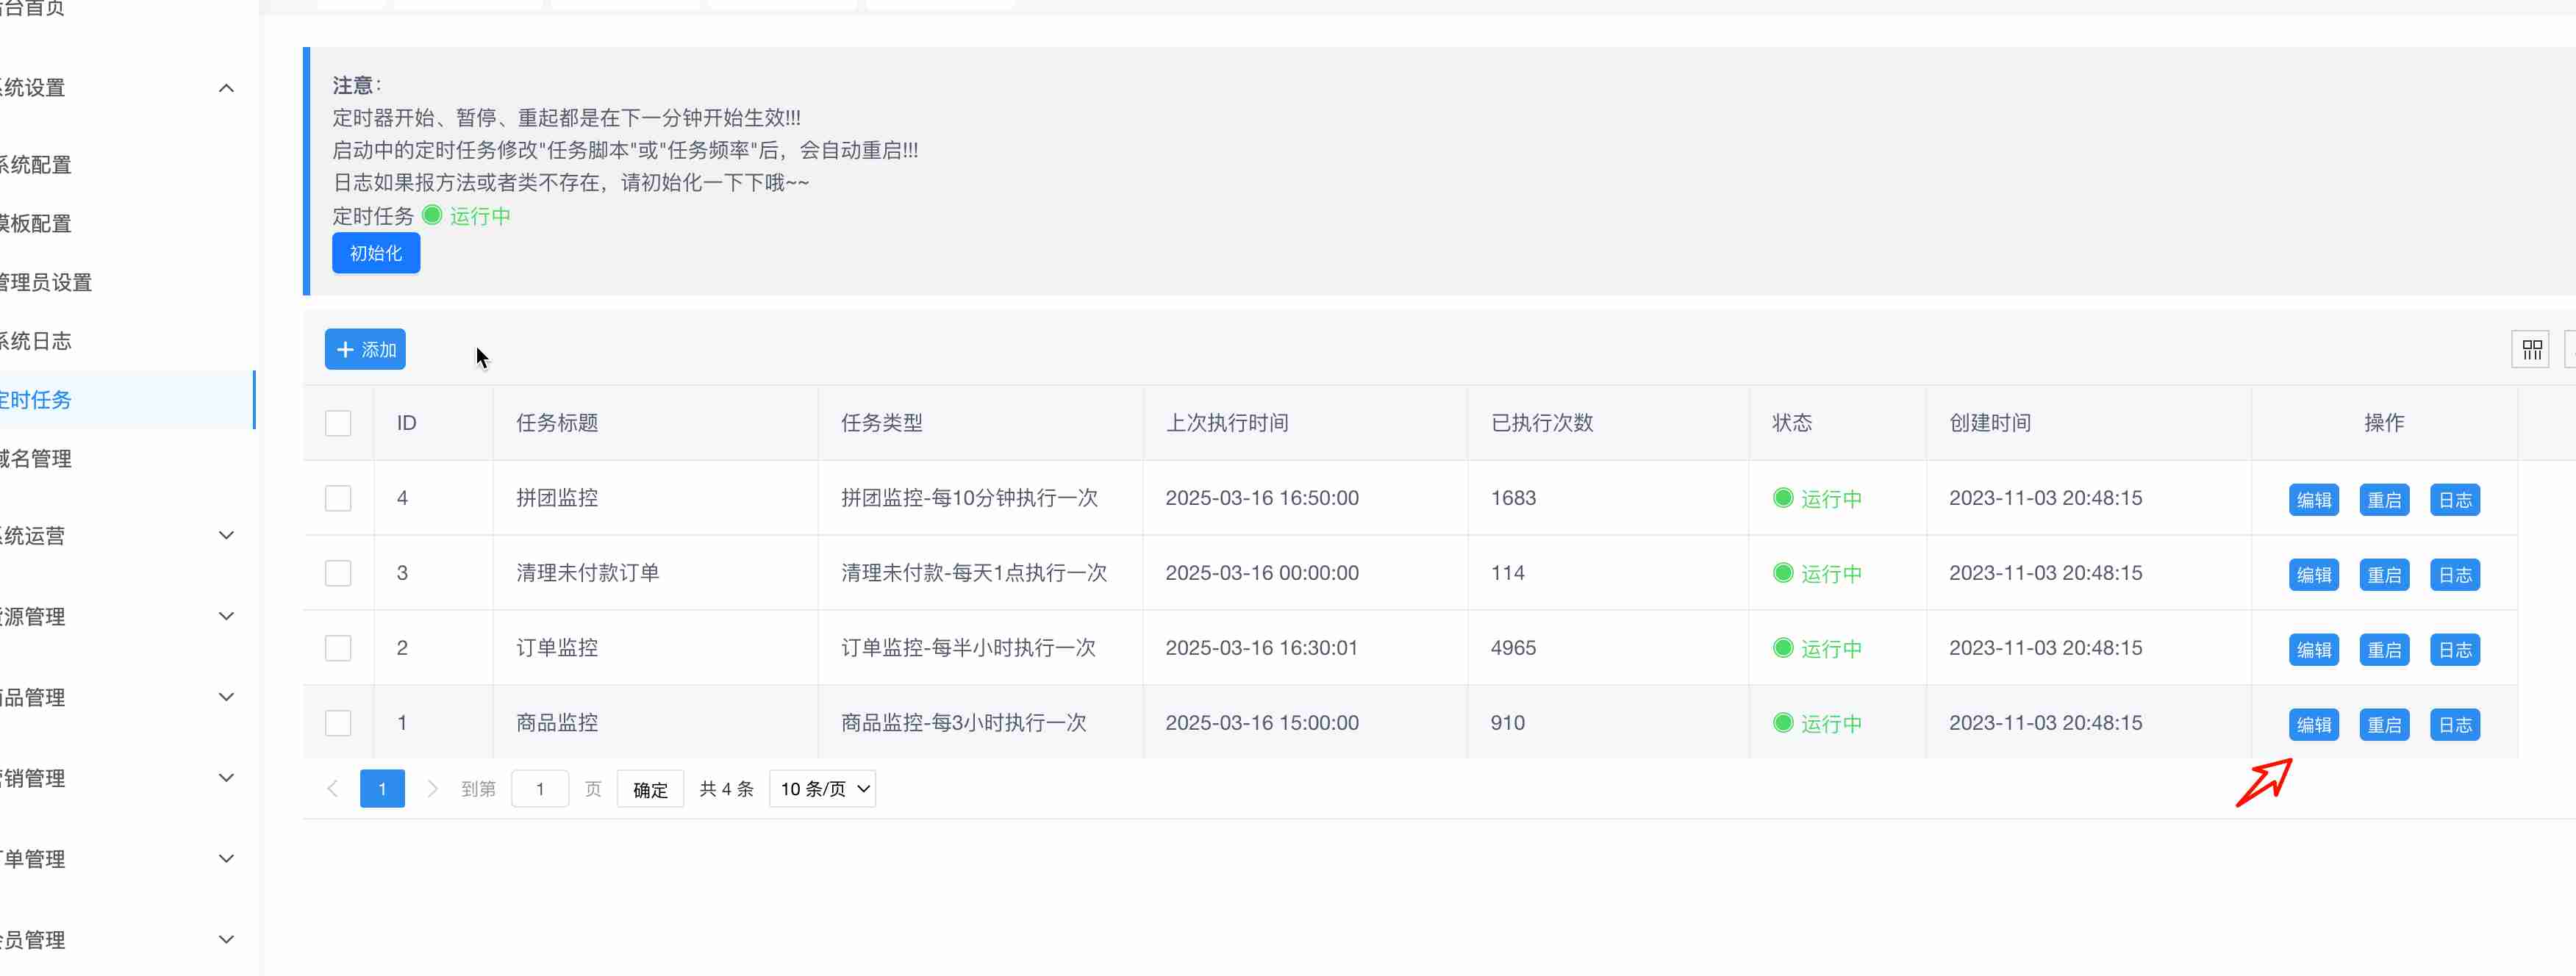The height and width of the screenshot is (976, 2576).
Task: Check the box for task ID 1
Action: coord(338,723)
